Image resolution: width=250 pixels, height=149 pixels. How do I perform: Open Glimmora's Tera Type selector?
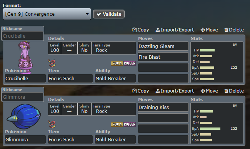pyautogui.click(x=113, y=109)
